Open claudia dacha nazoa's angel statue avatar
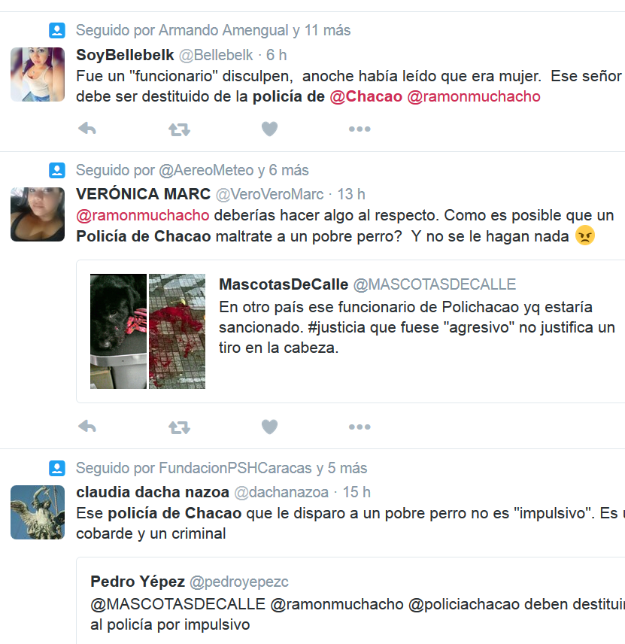This screenshot has width=625, height=644. coord(38,512)
